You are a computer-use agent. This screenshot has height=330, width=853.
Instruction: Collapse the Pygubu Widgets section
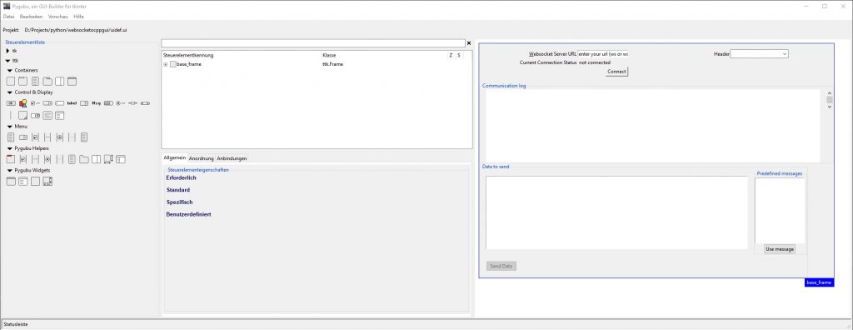(x=10, y=171)
